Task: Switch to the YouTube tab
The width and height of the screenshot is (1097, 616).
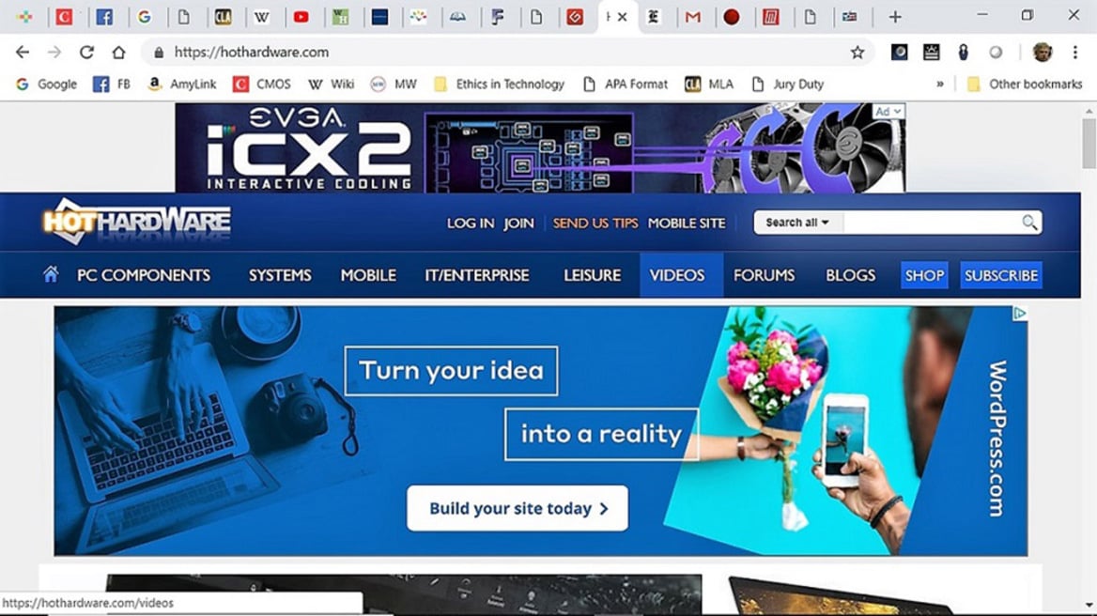Action: [301, 17]
